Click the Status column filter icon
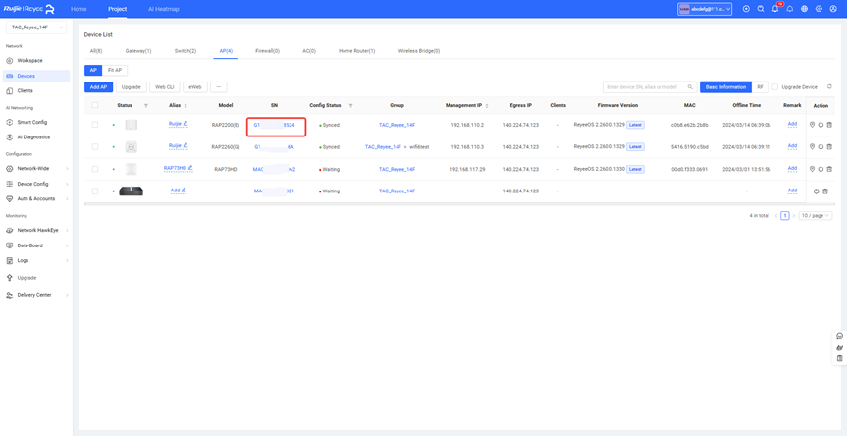Image resolution: width=847 pixels, height=436 pixels. point(146,106)
